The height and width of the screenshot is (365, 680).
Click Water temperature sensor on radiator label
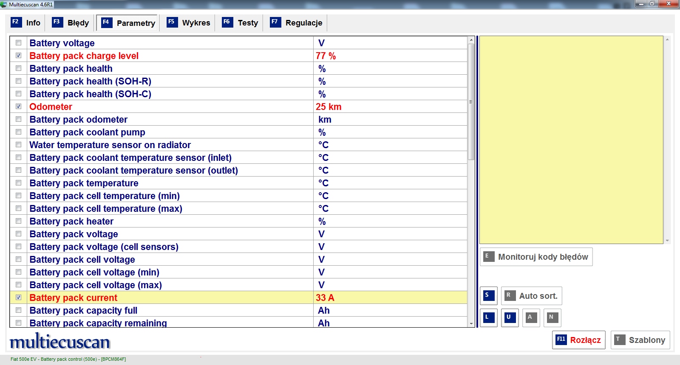(x=110, y=145)
